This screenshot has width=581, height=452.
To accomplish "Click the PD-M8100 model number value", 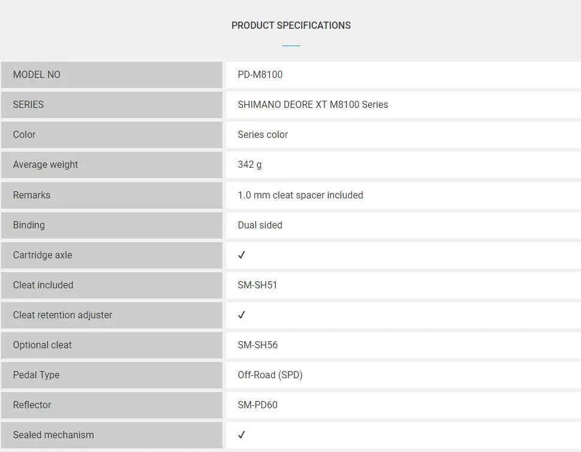I will [260, 74].
